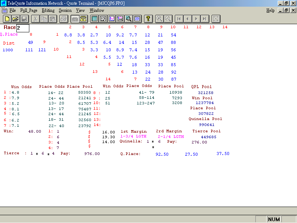Select horse 1 win odds 4.8

click(x=15, y=93)
